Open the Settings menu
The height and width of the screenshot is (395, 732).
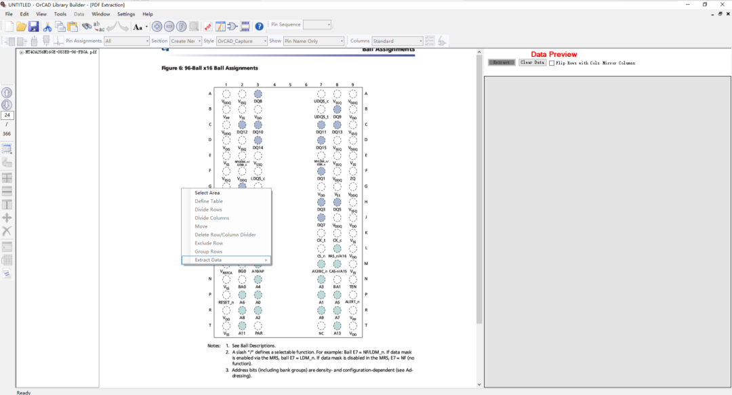click(x=126, y=14)
